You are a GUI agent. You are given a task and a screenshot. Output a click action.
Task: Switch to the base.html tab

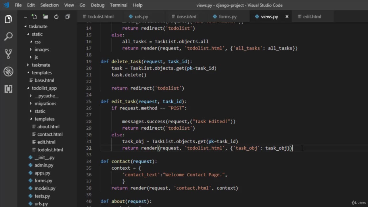click(186, 17)
